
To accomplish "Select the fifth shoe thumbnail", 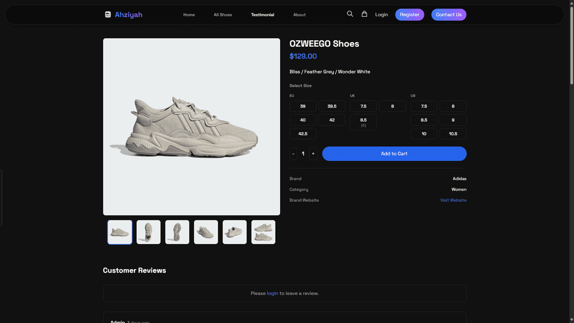I will (235, 232).
